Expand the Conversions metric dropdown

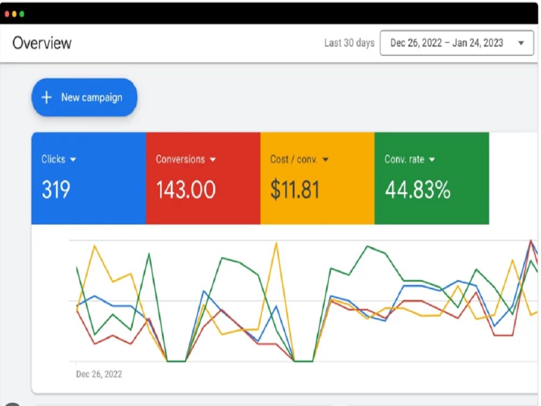point(213,160)
